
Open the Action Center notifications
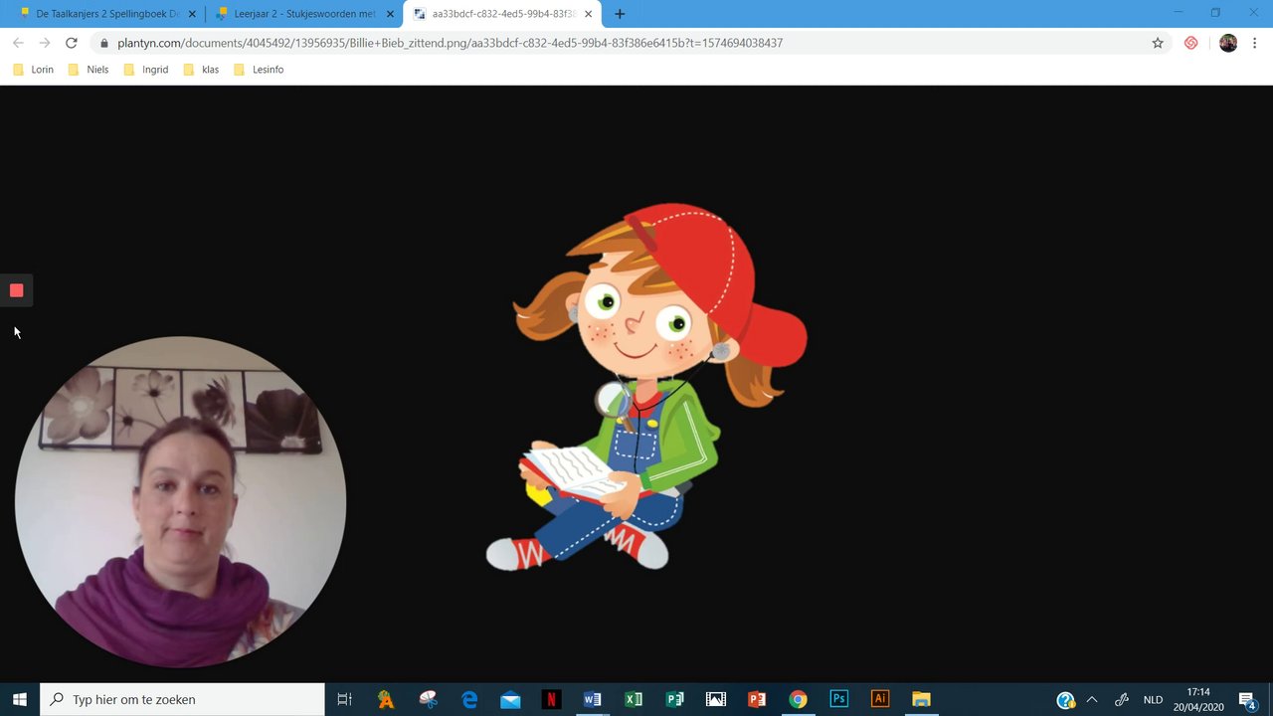[x=1247, y=700]
